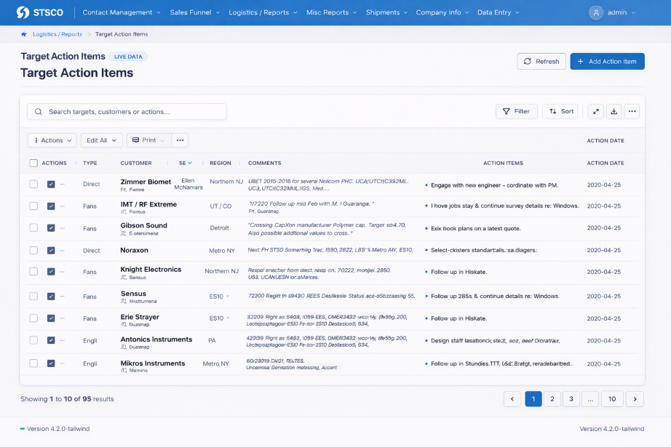Viewport: 671px width, 447px height.
Task: Go to page 10
Action: (x=612, y=399)
